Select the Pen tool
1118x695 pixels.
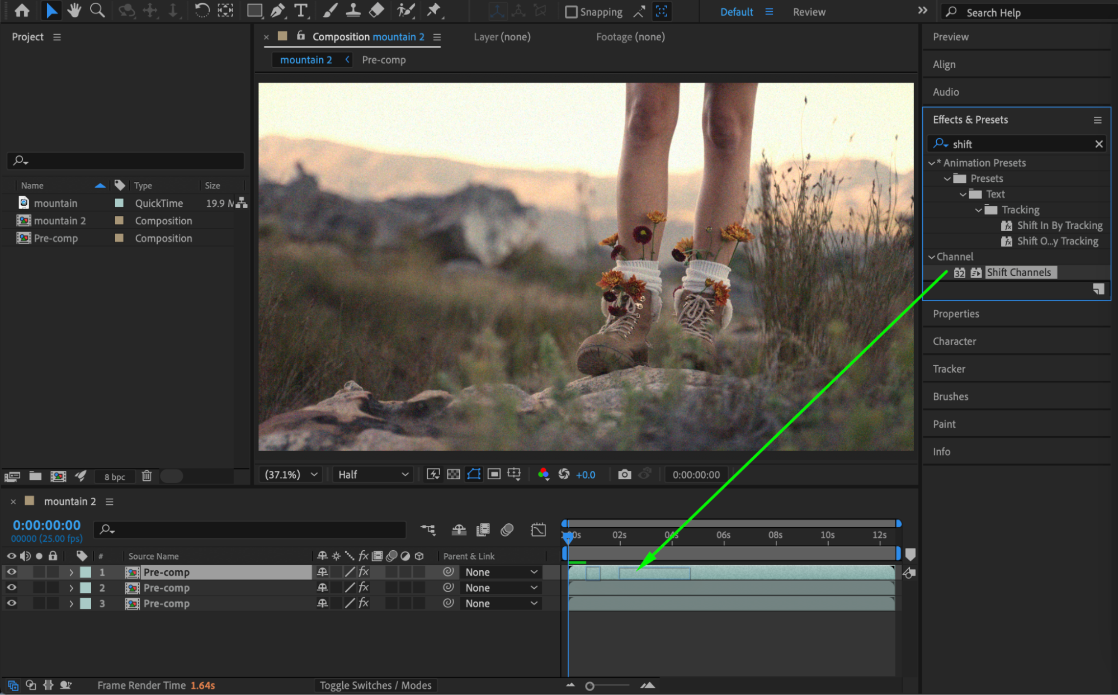277,11
